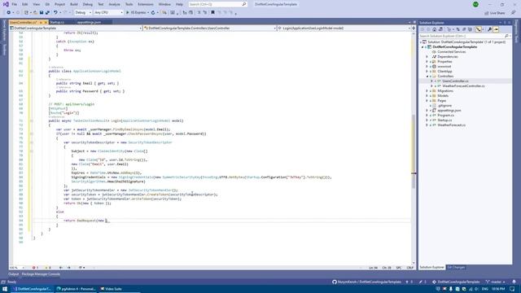The image size is (521, 293).
Task: Collapse the Controllers folder node
Action: tap(427, 77)
